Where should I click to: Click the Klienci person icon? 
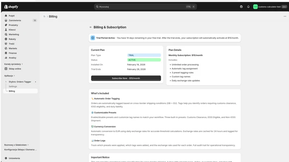(6, 30)
